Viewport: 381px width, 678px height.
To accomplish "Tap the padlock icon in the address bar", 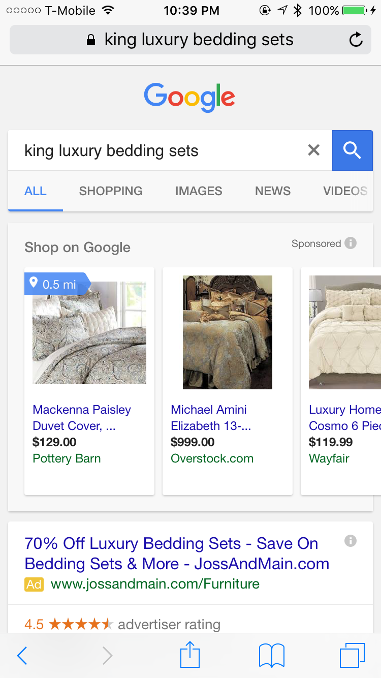I will point(90,39).
